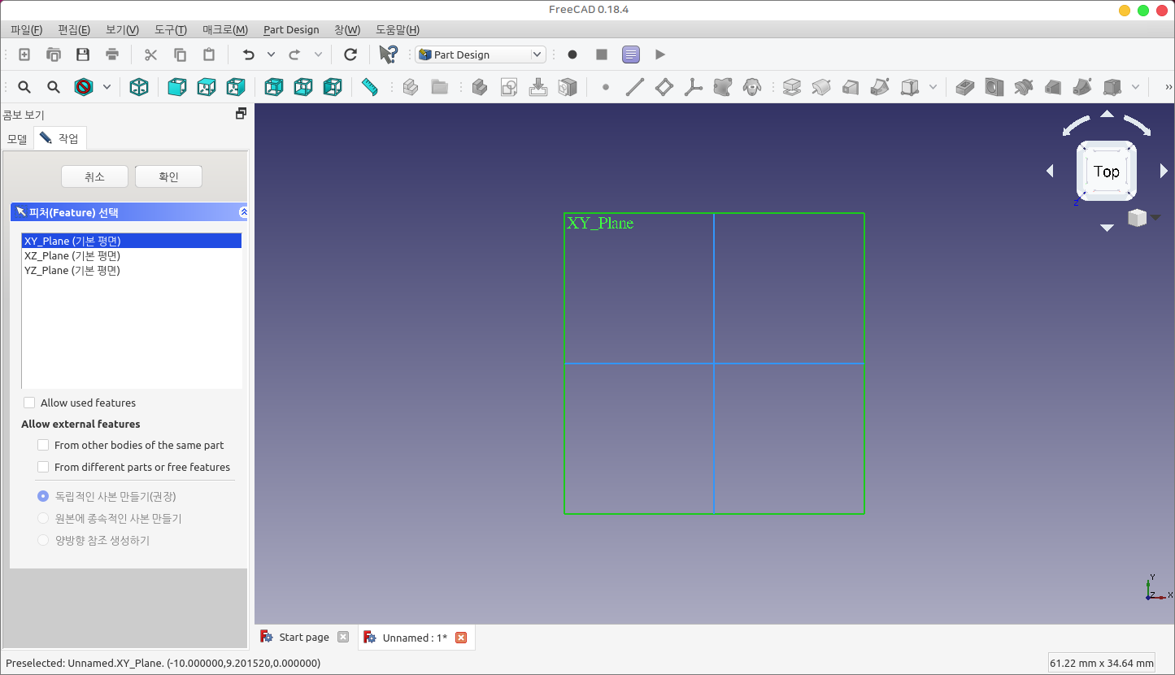The height and width of the screenshot is (675, 1175).
Task: Open the 매크로(M) menu
Action: pyautogui.click(x=225, y=30)
